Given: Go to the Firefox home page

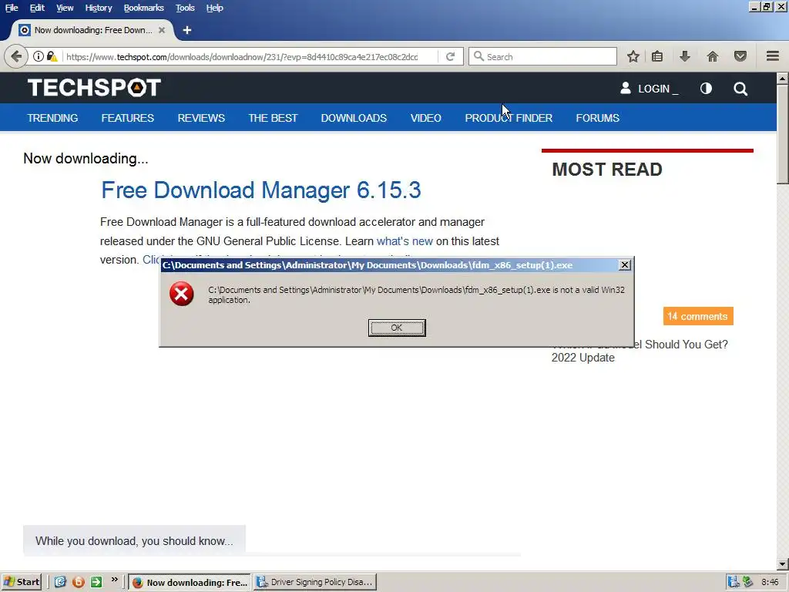Looking at the screenshot, I should tap(713, 56).
